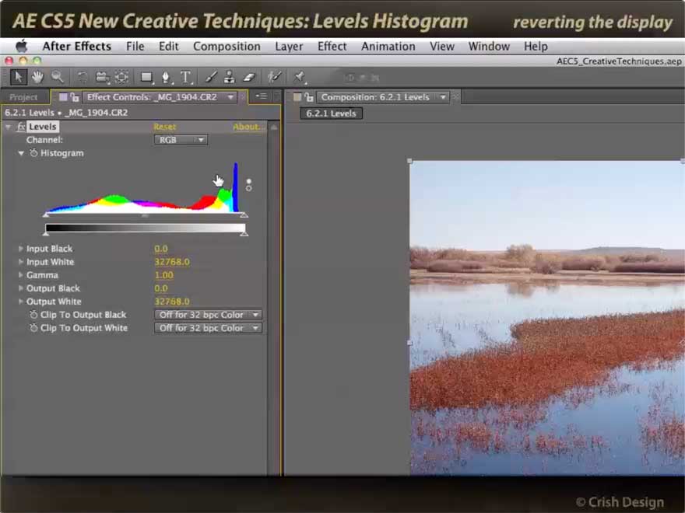Viewport: 685px width, 513px height.
Task: Select the Type tool
Action: pos(186,78)
